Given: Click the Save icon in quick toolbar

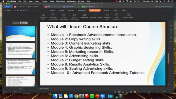Looking at the screenshot, I should 18,10.
